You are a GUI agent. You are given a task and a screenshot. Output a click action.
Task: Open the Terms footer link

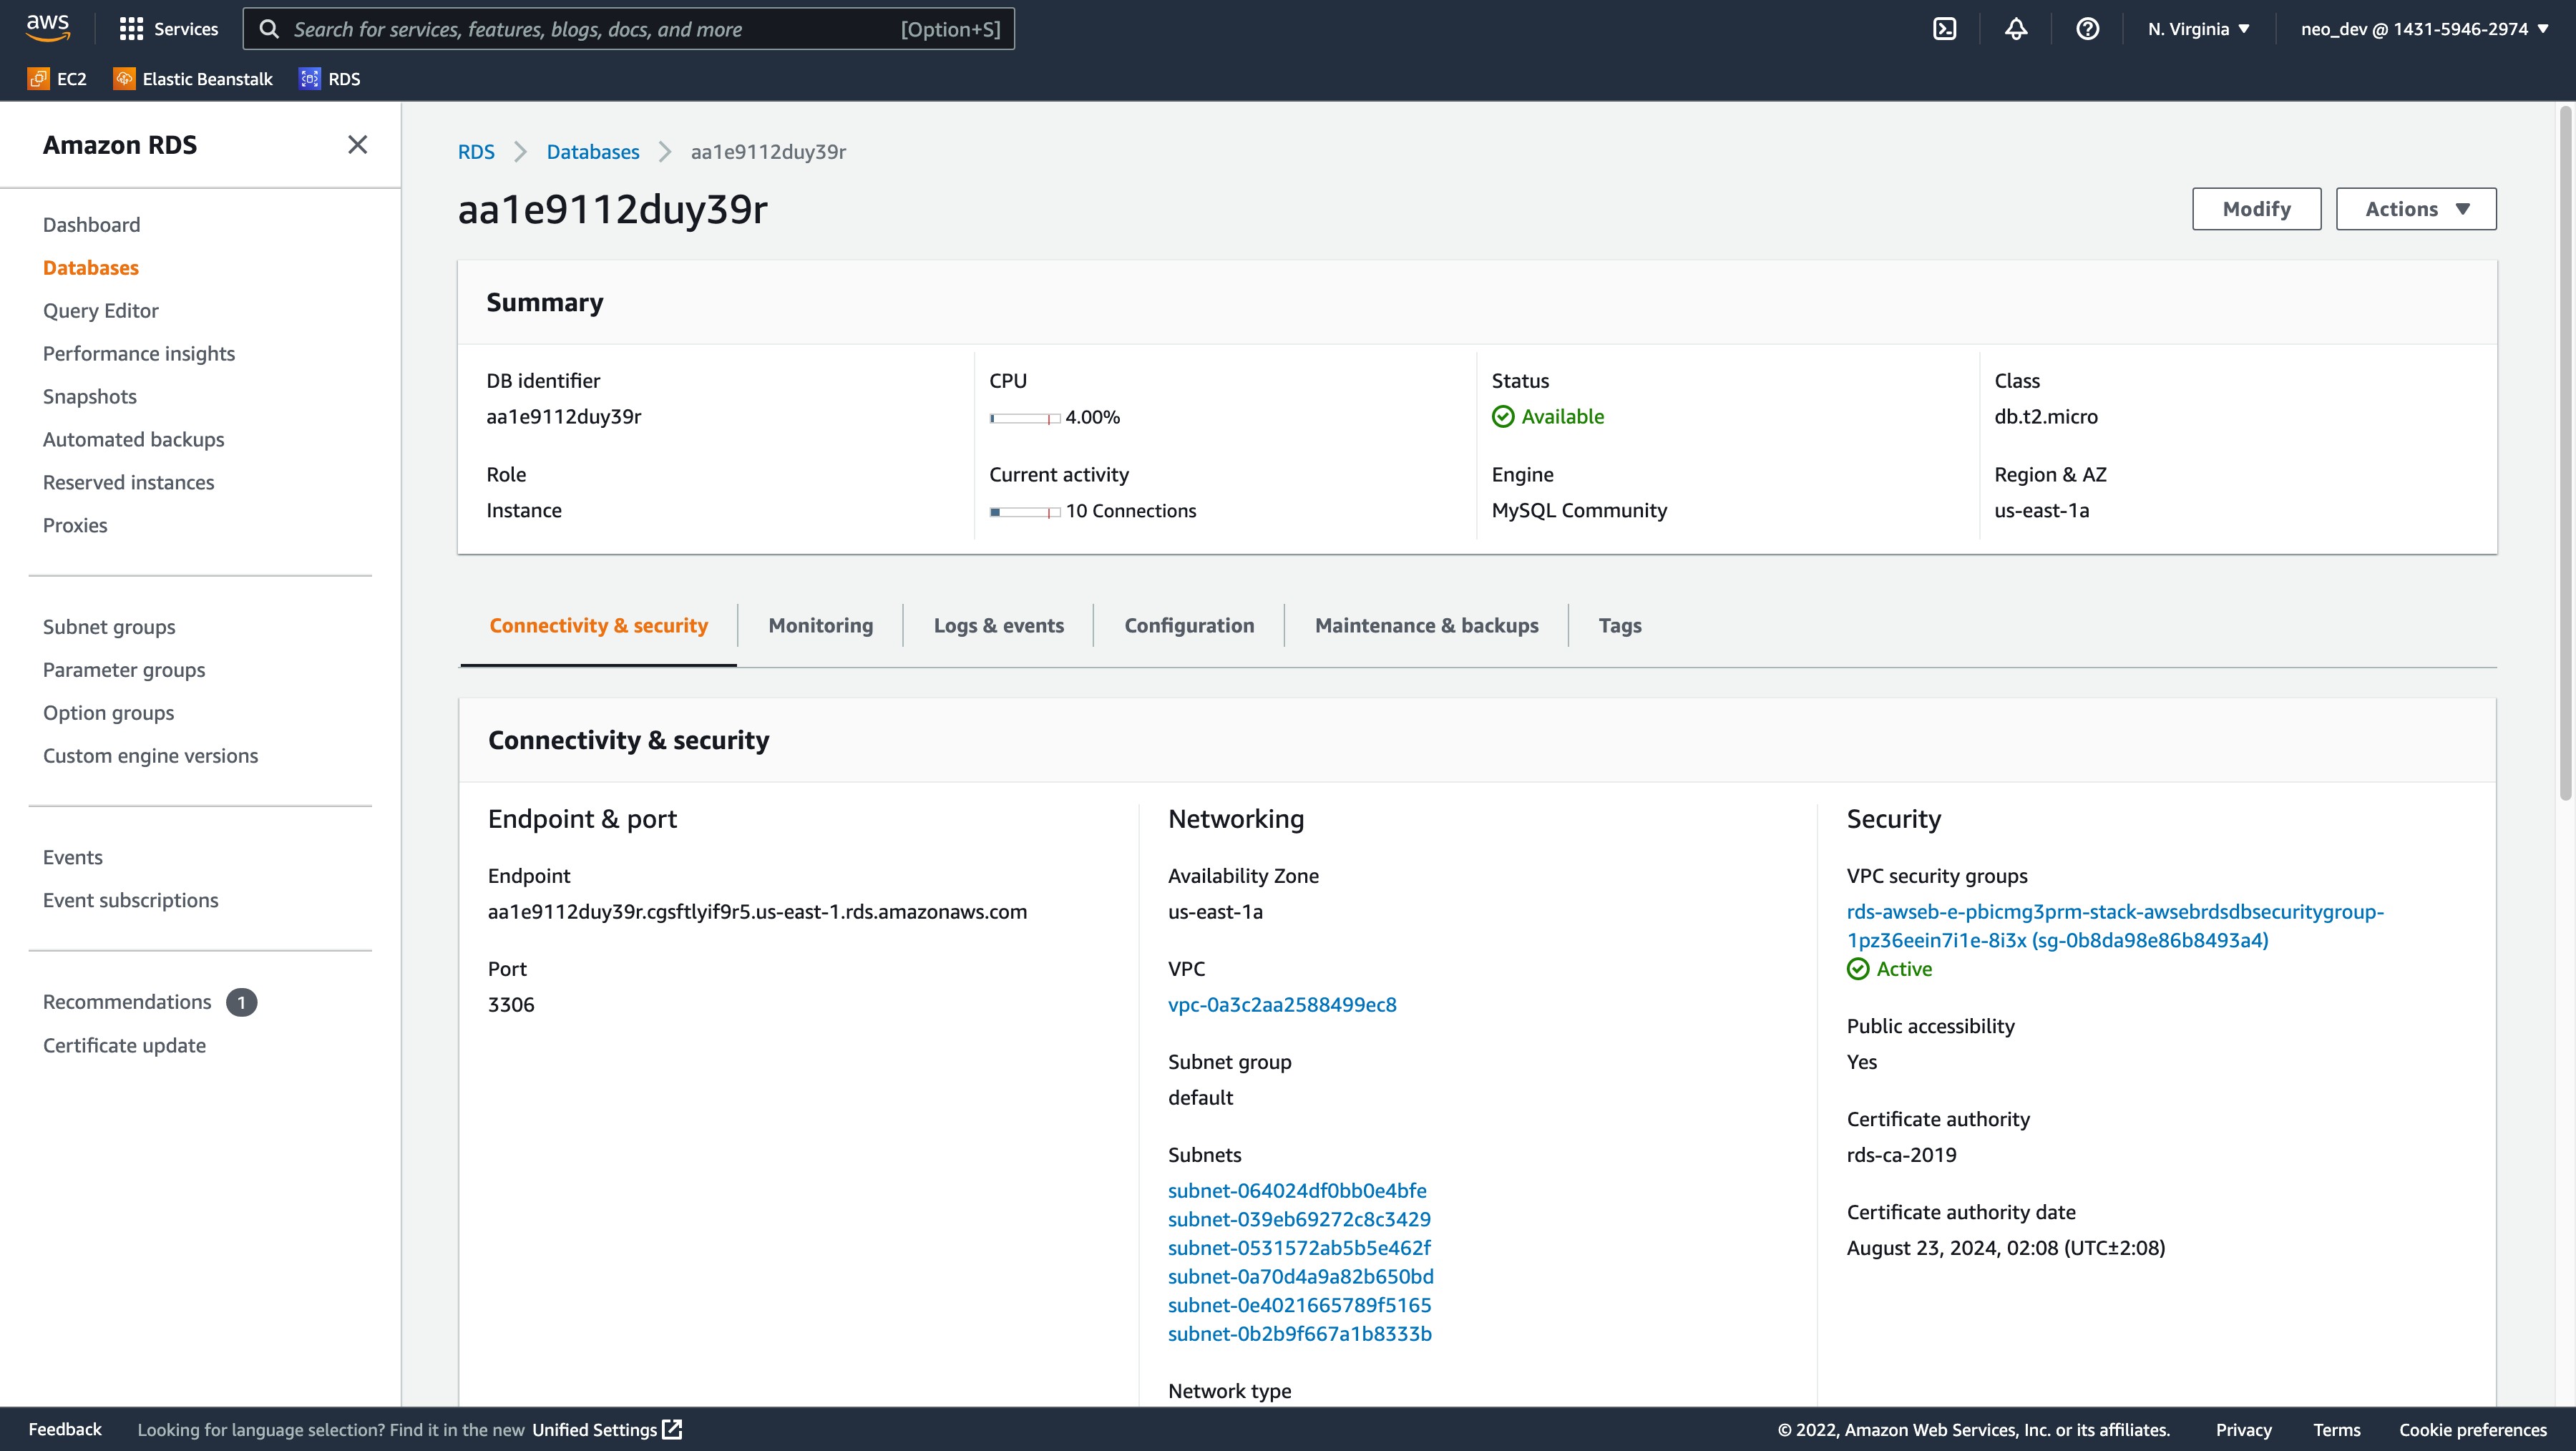[x=2336, y=1429]
